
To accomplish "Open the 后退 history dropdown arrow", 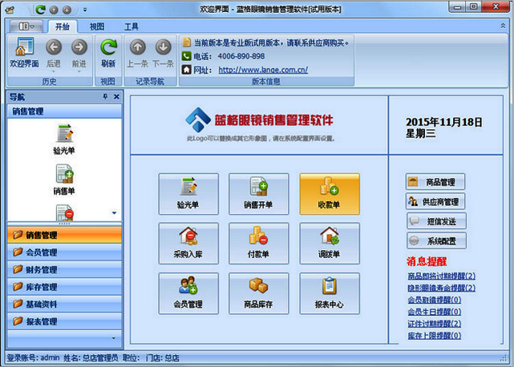I will tap(54, 71).
